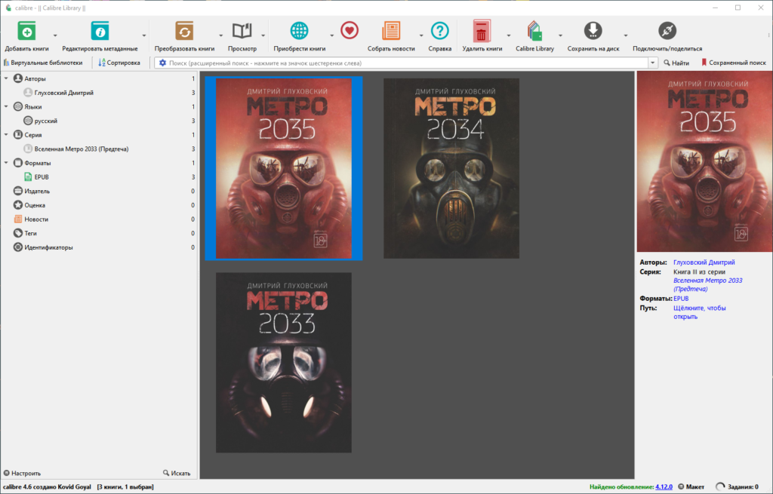Viewport: 773px width, 494px height.
Task: Collapse the Авторы tree node
Action: (x=6, y=78)
